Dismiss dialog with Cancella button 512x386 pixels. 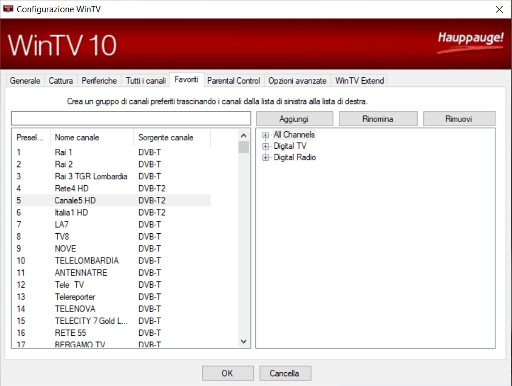pyautogui.click(x=285, y=373)
